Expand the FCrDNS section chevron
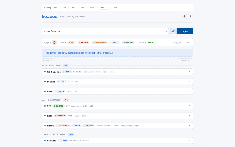Image resolution: width=235 pixels, height=147 pixels. [x=190, y=81]
